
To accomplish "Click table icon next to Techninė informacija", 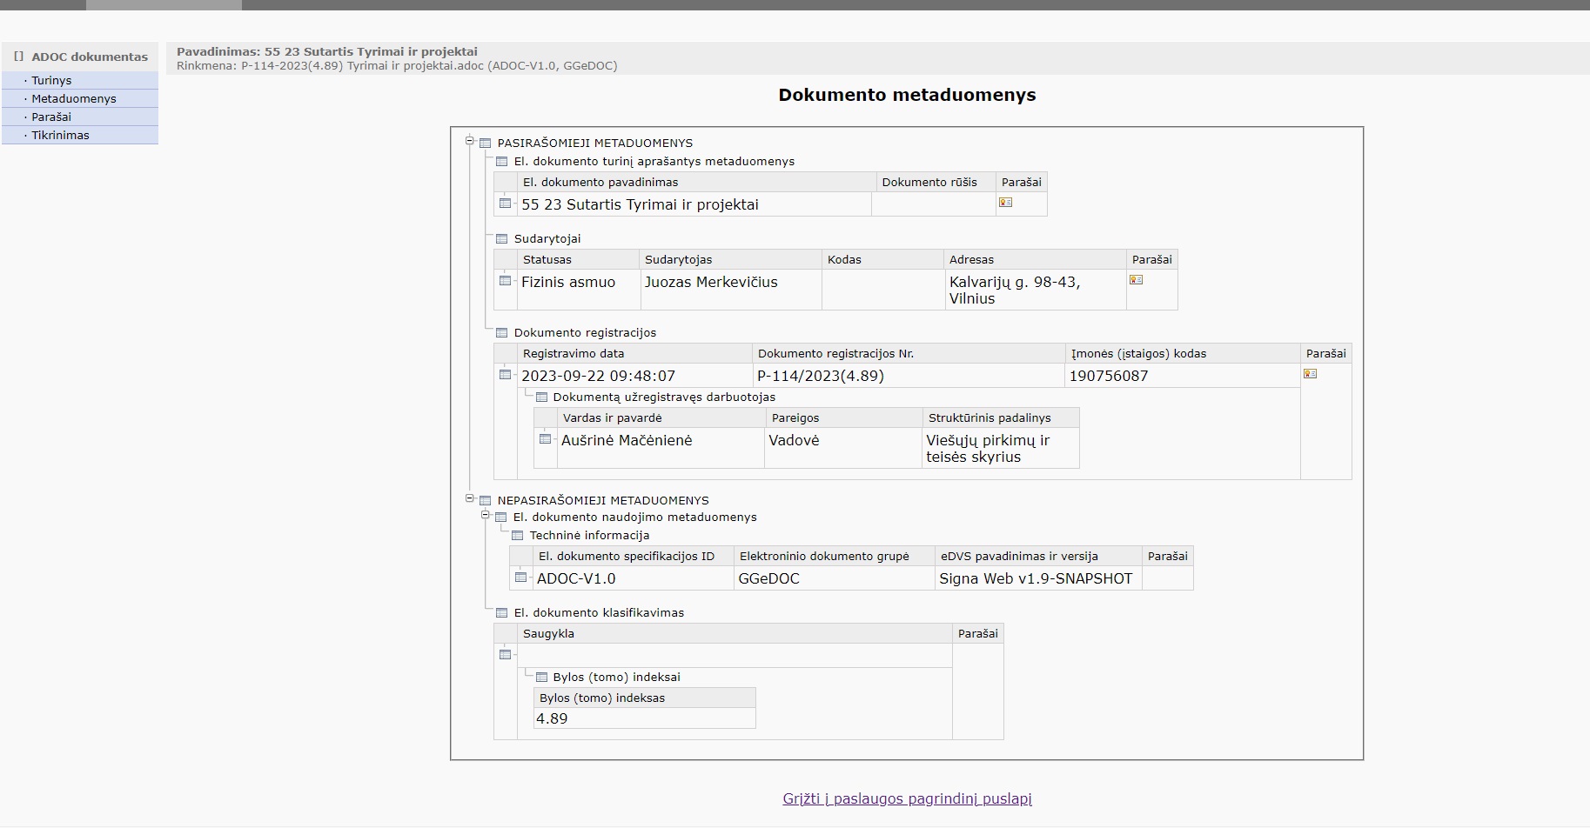I will click(x=517, y=536).
